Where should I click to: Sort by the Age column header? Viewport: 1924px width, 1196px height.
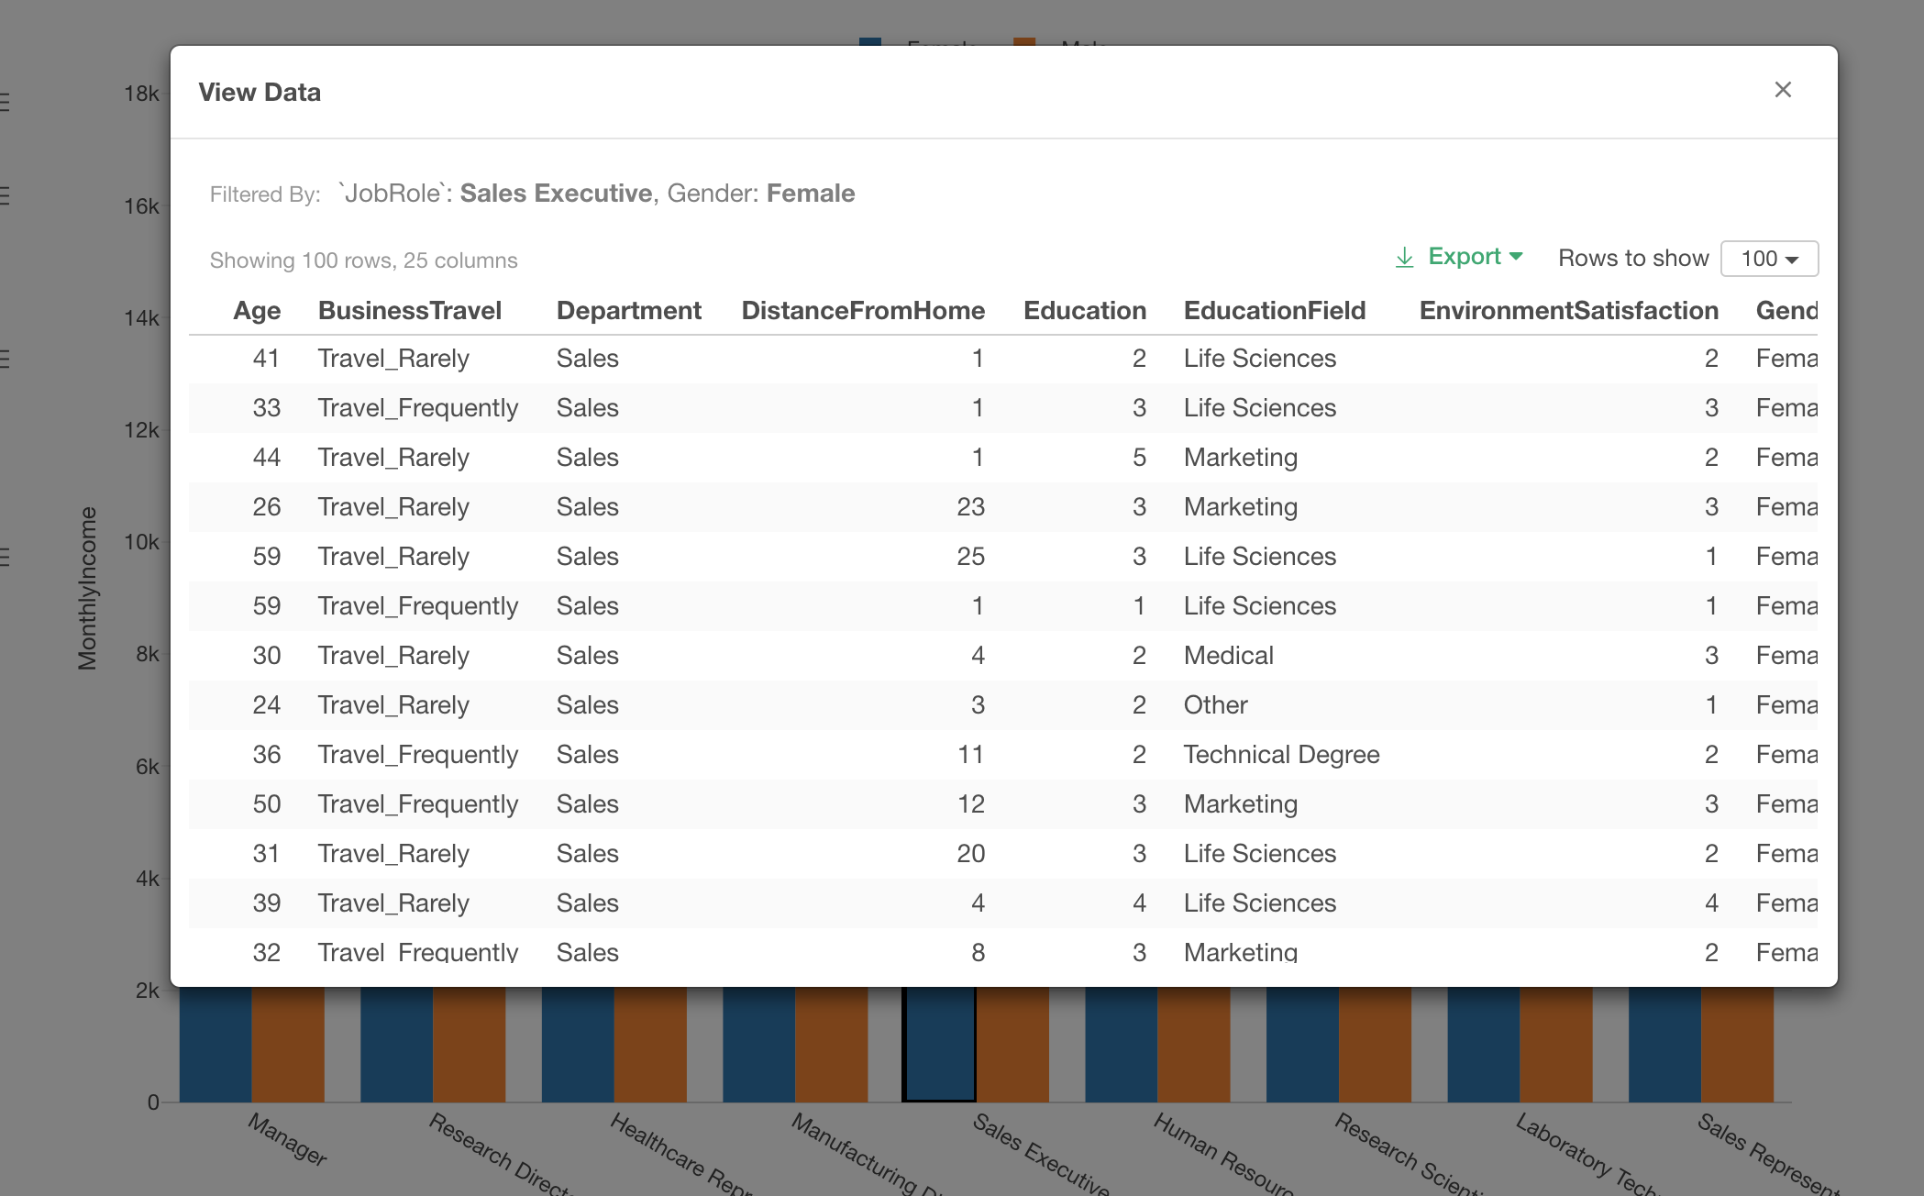click(257, 311)
